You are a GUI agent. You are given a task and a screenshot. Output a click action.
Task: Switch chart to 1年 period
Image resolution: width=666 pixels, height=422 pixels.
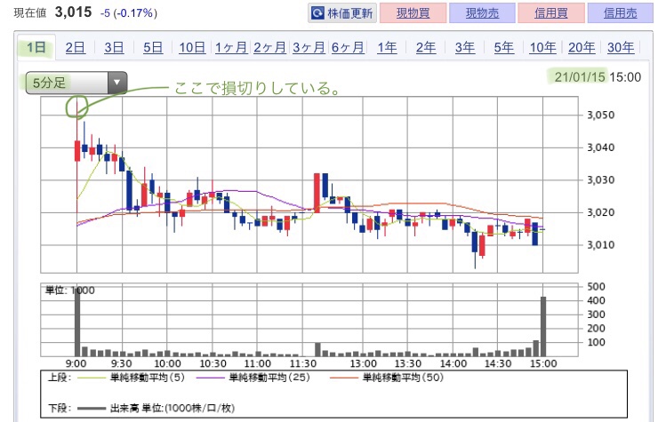pos(387,48)
